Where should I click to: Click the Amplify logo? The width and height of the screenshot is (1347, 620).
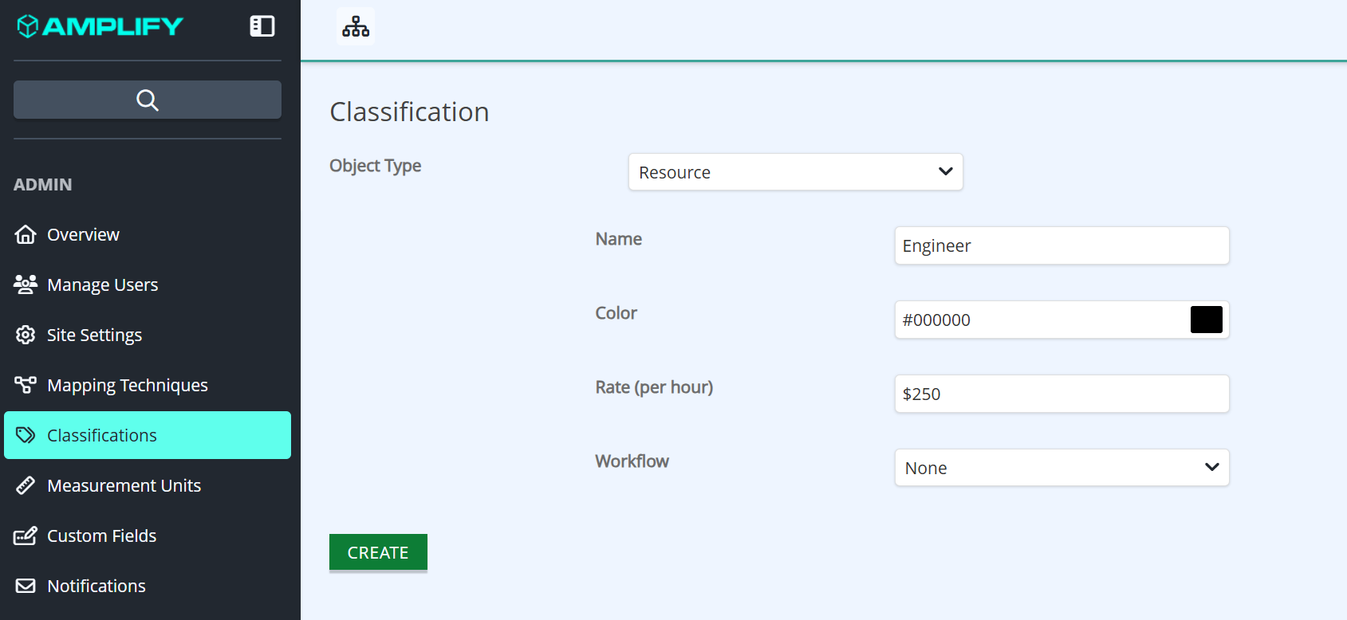100,26
